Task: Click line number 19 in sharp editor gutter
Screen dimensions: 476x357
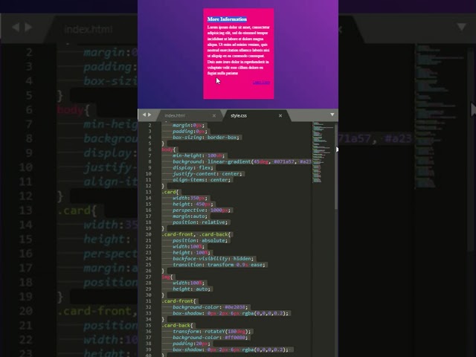Action: point(148,228)
